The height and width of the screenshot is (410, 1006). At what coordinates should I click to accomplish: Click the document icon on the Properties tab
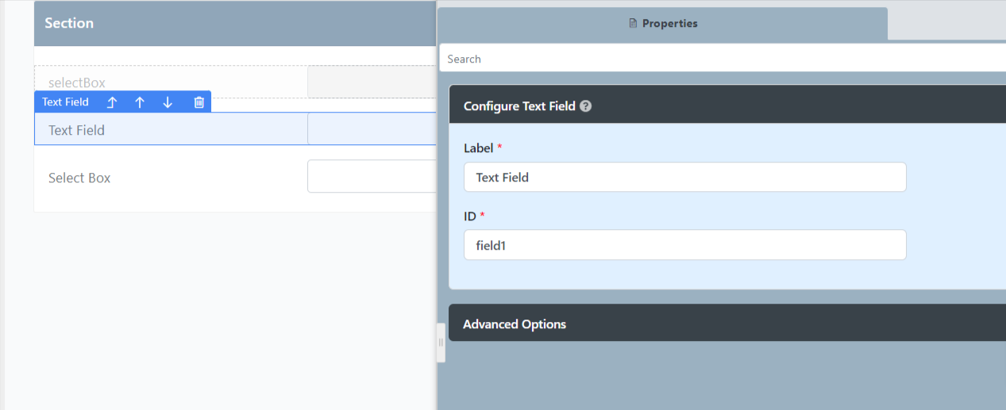[x=633, y=24]
